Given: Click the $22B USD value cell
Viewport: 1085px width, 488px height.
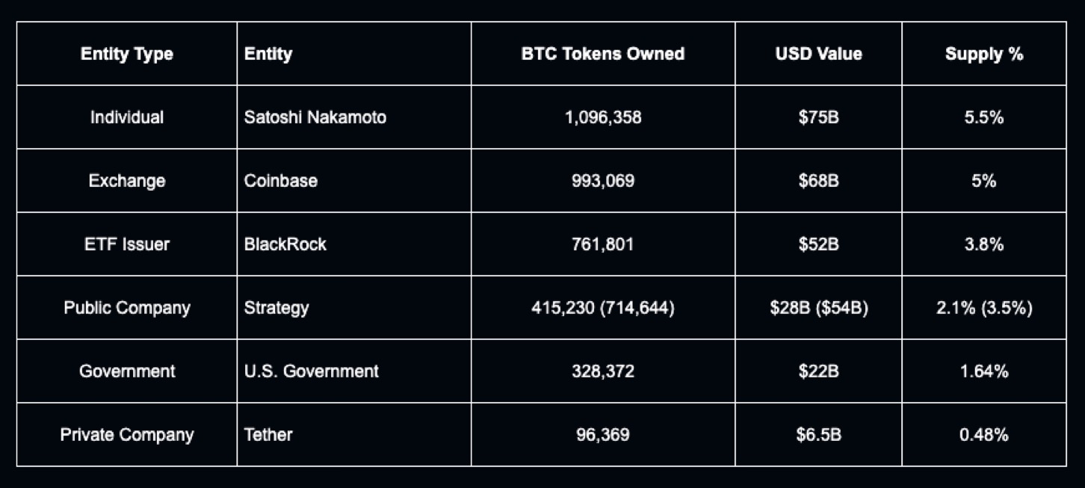Looking at the screenshot, I should (818, 371).
